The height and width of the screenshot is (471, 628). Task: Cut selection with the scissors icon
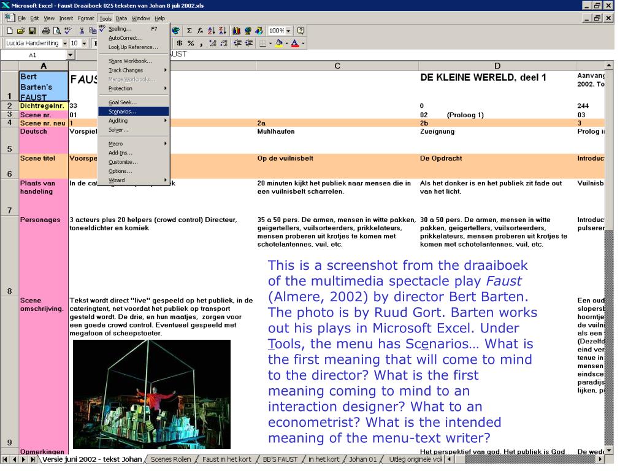point(82,31)
